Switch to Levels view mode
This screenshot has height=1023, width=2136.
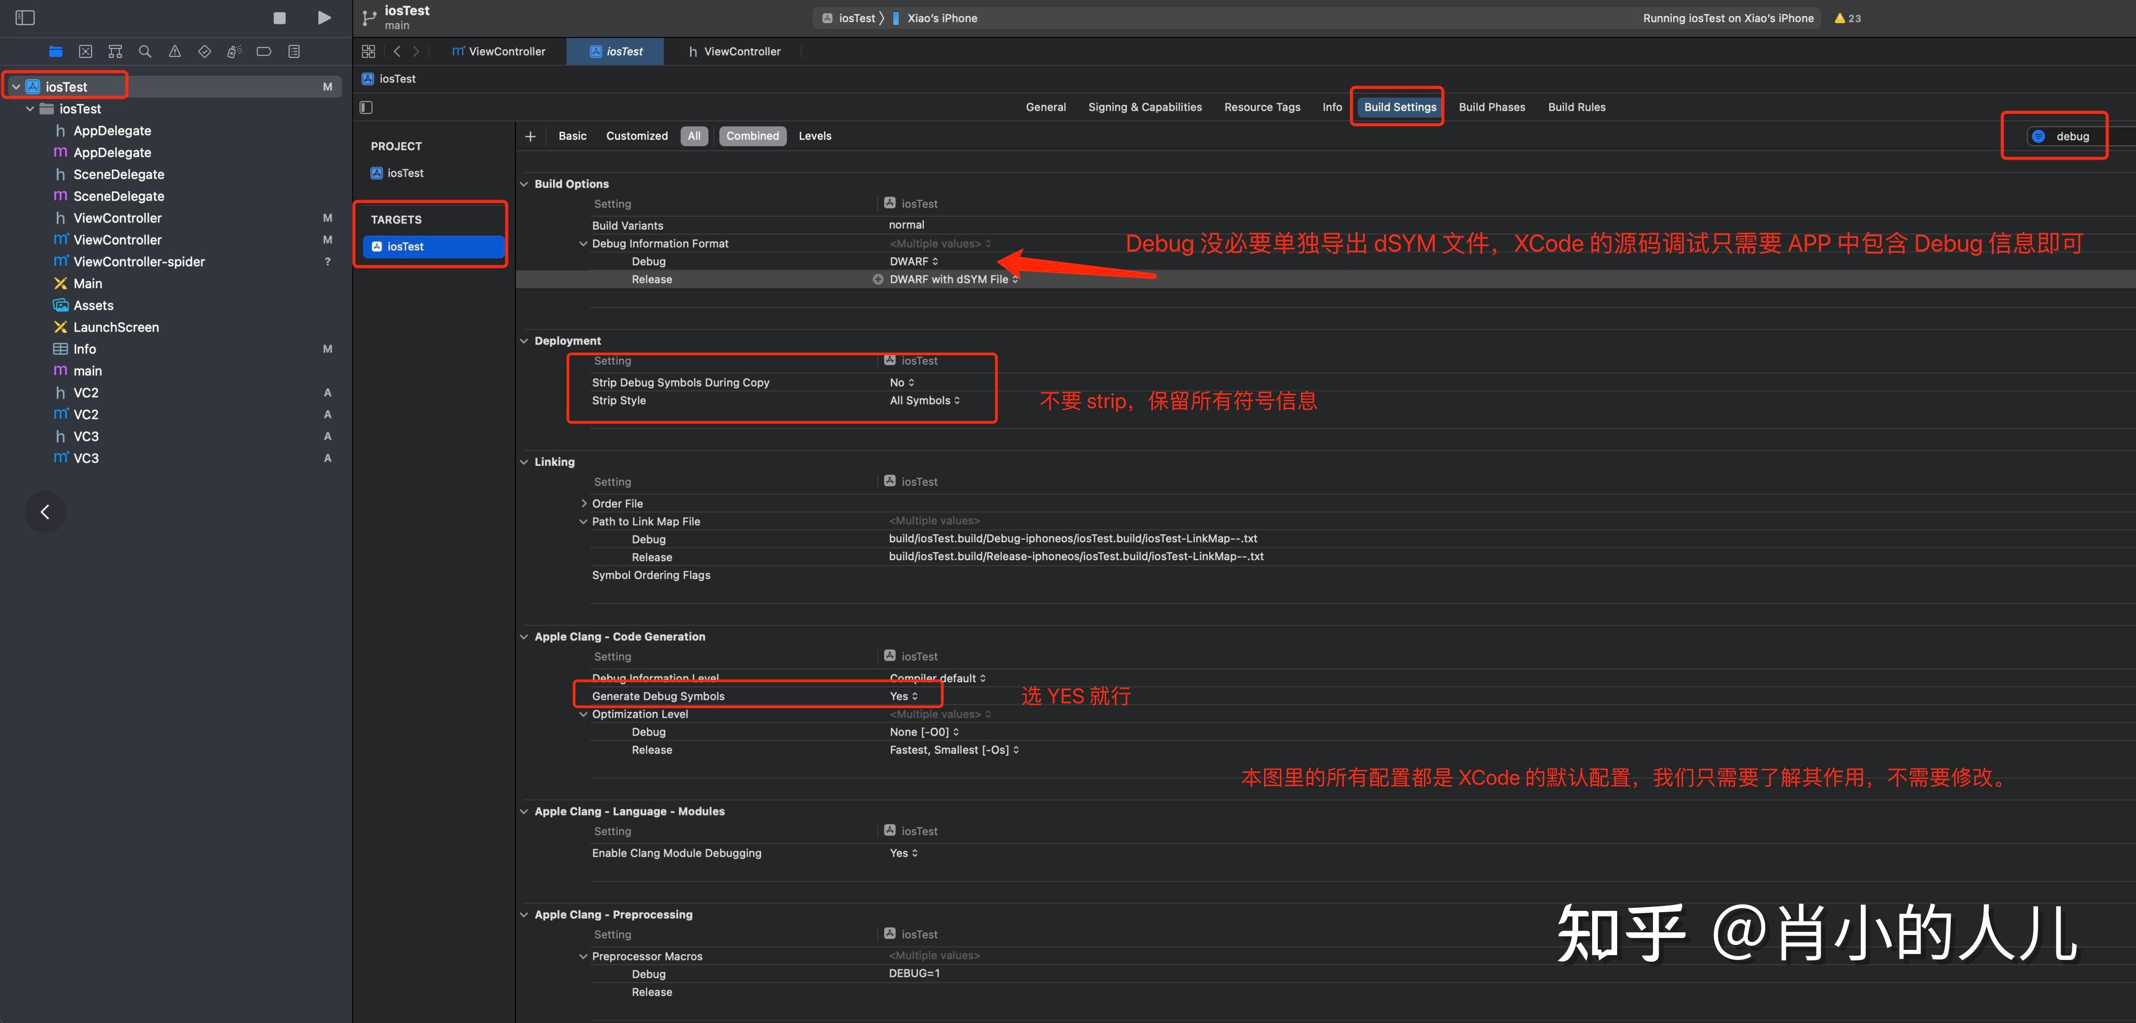coord(814,136)
